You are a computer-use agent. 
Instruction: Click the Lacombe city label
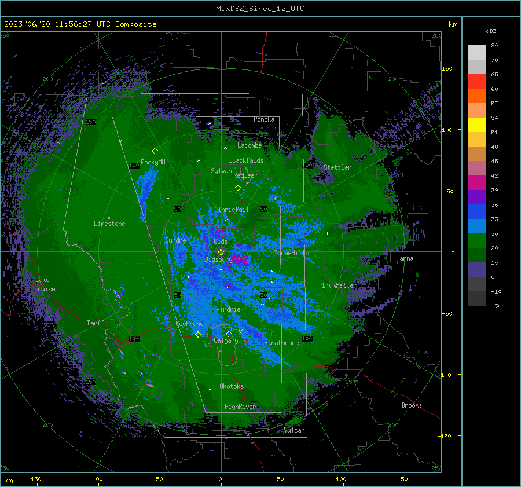pos(250,145)
